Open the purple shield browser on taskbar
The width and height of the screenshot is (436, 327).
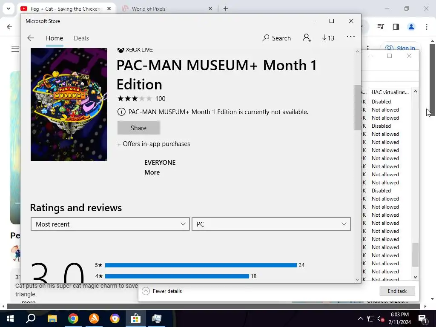coord(115,318)
